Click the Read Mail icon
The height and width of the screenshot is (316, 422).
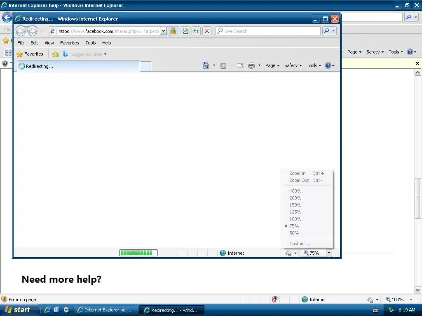[x=240, y=65]
